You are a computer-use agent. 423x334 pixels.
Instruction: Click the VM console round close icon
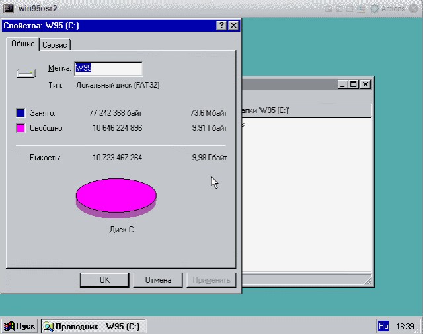(x=413, y=9)
